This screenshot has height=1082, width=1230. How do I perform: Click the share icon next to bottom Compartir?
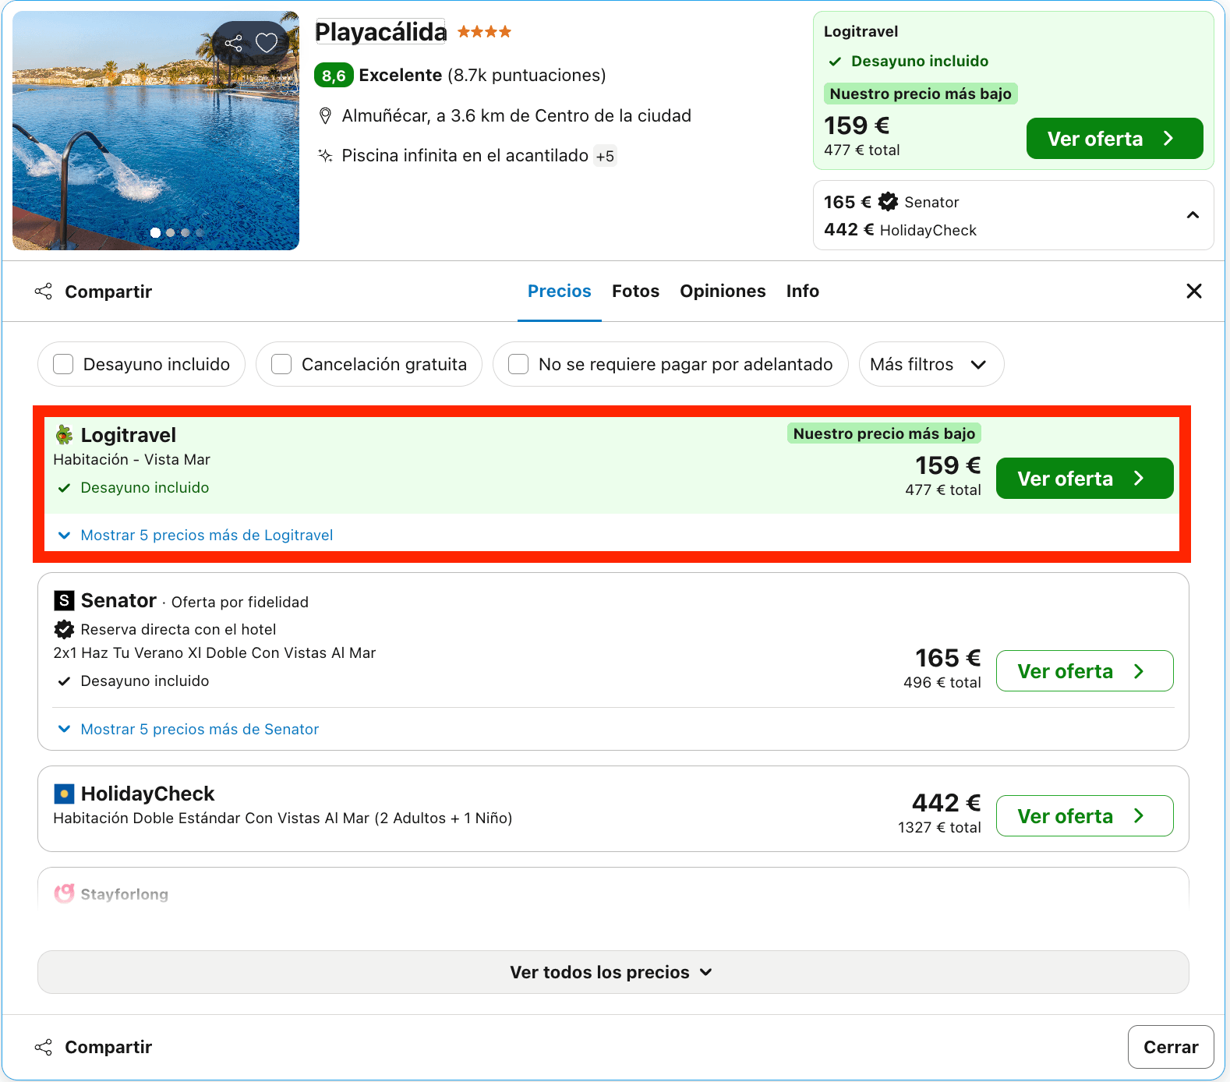point(44,1047)
